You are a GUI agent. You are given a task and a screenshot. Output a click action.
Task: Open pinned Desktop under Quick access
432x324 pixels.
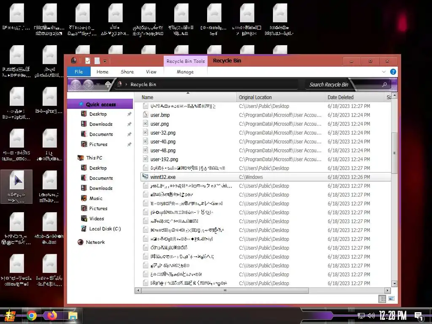coord(98,114)
